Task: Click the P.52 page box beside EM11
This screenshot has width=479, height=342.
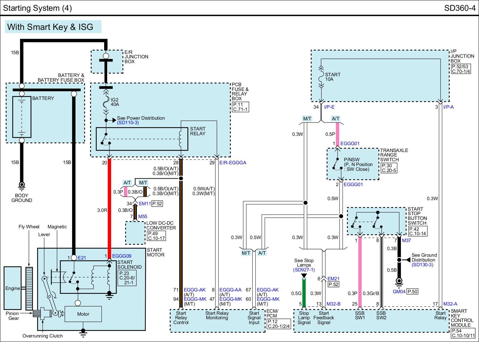Action: tap(157, 204)
